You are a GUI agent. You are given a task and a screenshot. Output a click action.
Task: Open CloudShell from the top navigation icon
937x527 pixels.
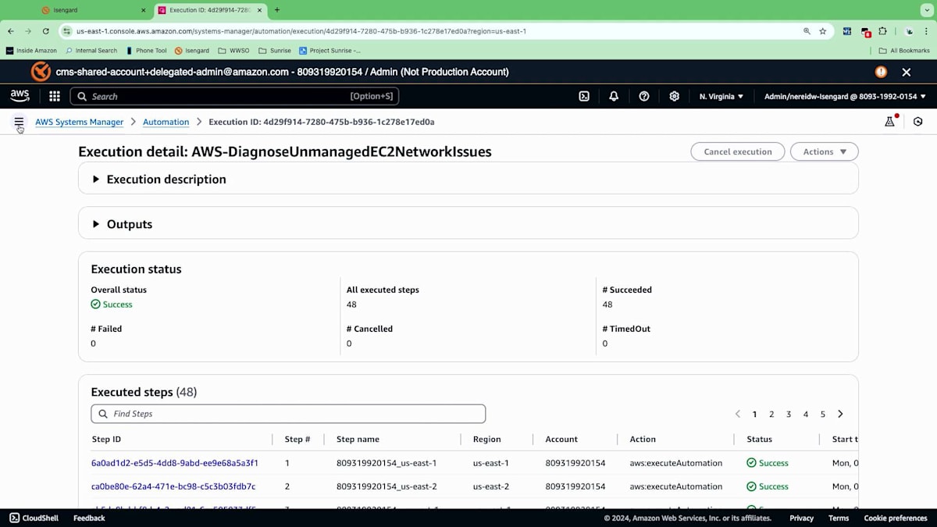(x=584, y=96)
